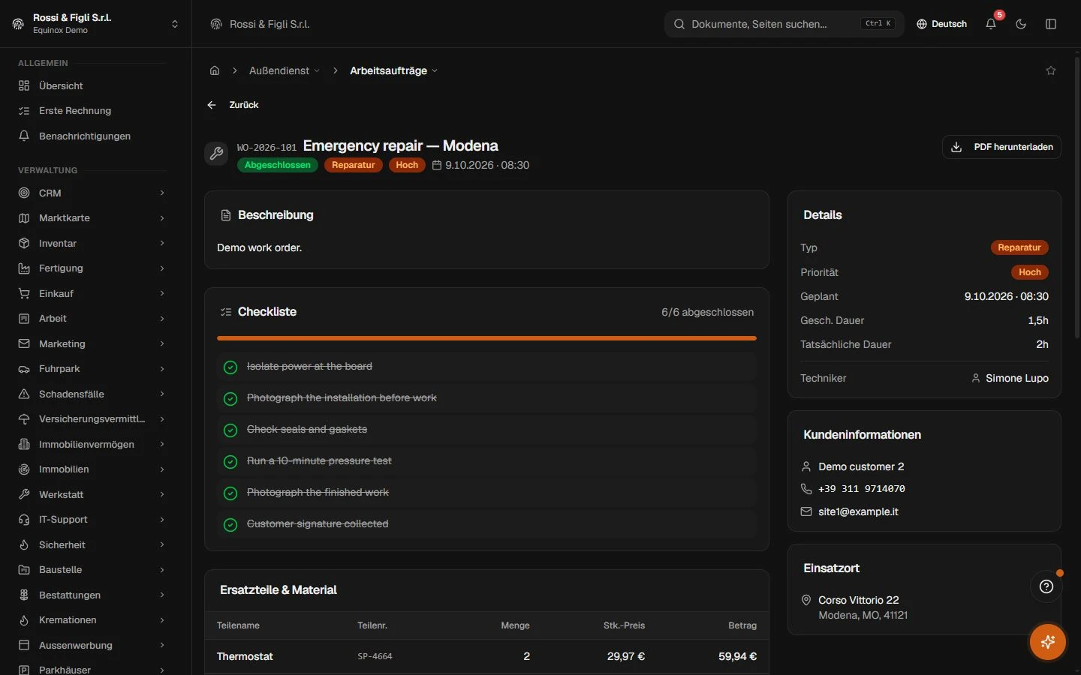Screen dimensions: 1081x675
Task: Open the Außendienst breadcrumb dropdown
Action: [x=285, y=70]
